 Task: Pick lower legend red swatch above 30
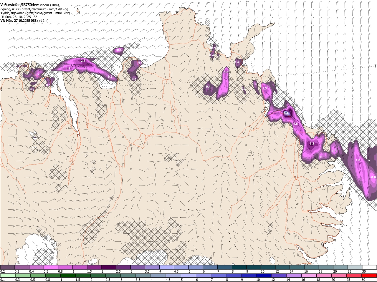pyautogui.click(x=369, y=276)
